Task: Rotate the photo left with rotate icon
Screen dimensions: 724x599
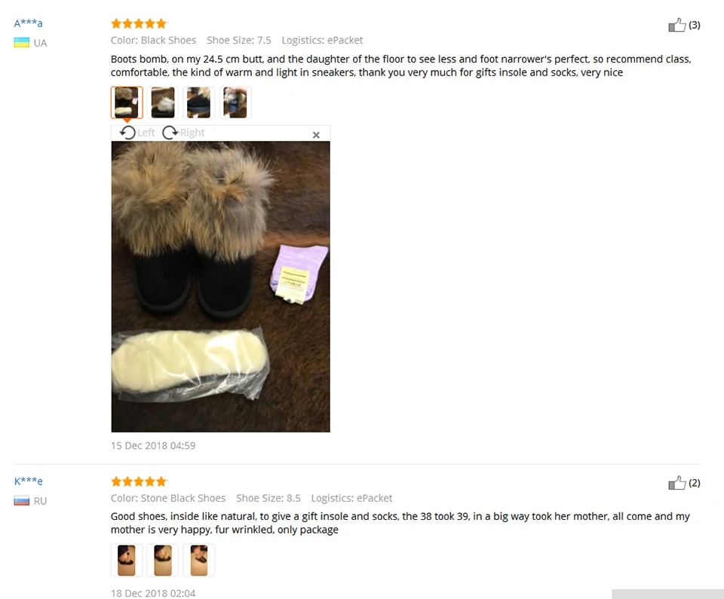Action: (x=127, y=133)
